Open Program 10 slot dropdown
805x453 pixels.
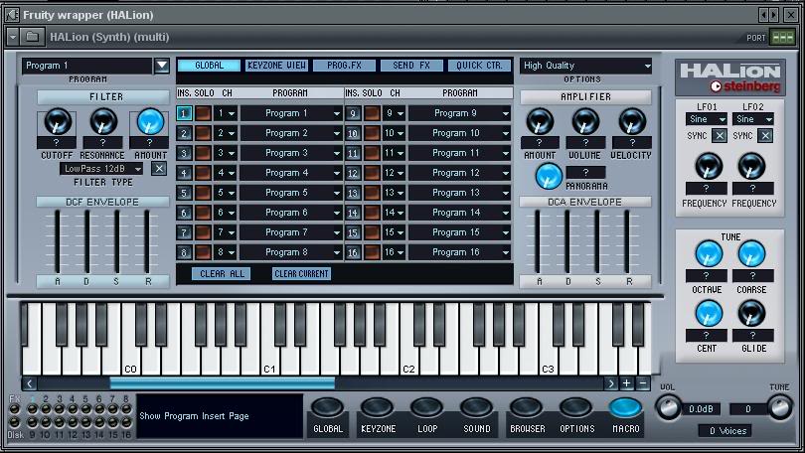click(459, 133)
